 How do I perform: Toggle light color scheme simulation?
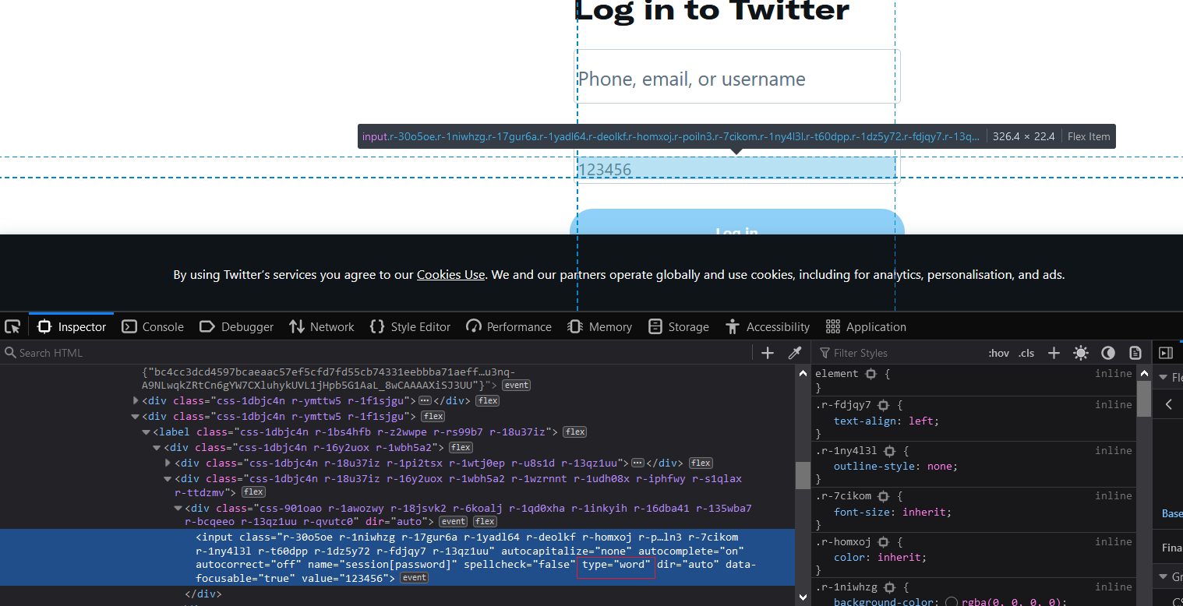(1080, 353)
